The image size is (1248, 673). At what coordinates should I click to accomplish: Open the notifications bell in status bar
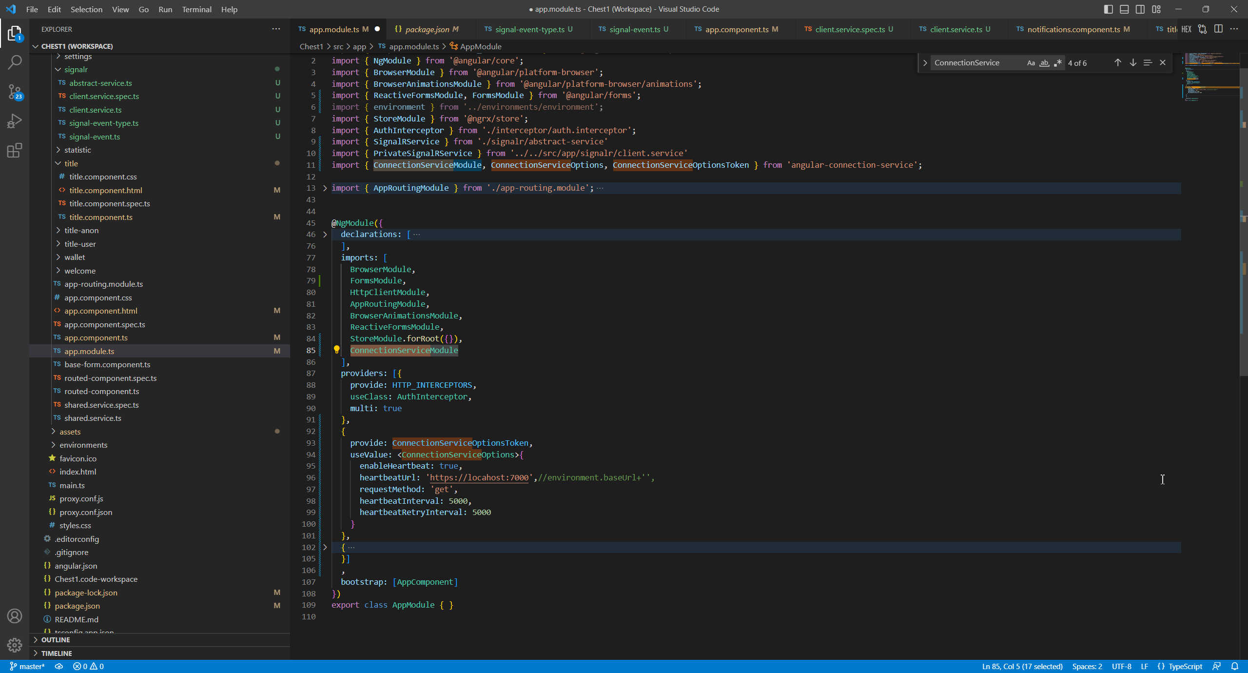point(1235,666)
